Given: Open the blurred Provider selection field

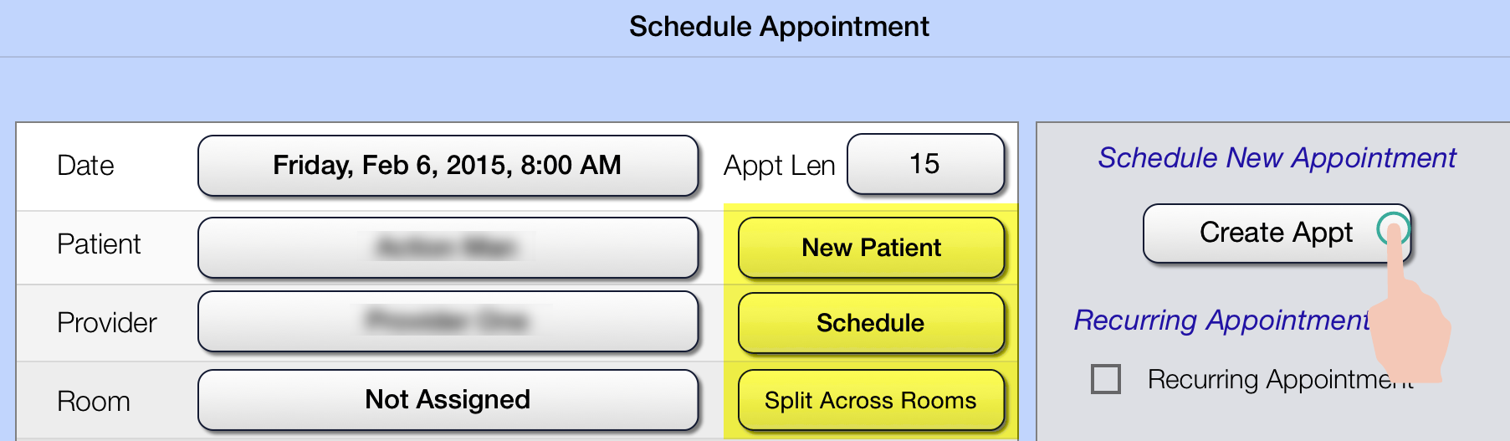Looking at the screenshot, I should pyautogui.click(x=448, y=321).
